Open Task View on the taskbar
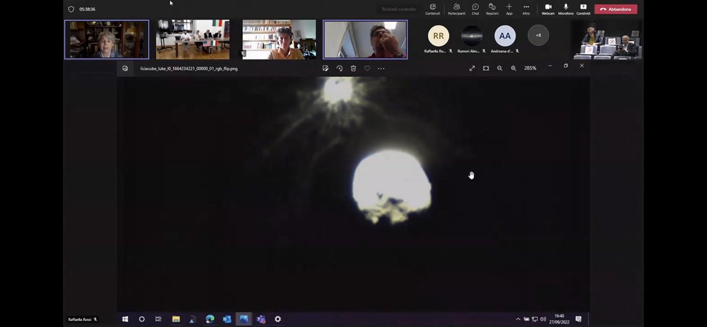The width and height of the screenshot is (707, 327). click(x=158, y=319)
